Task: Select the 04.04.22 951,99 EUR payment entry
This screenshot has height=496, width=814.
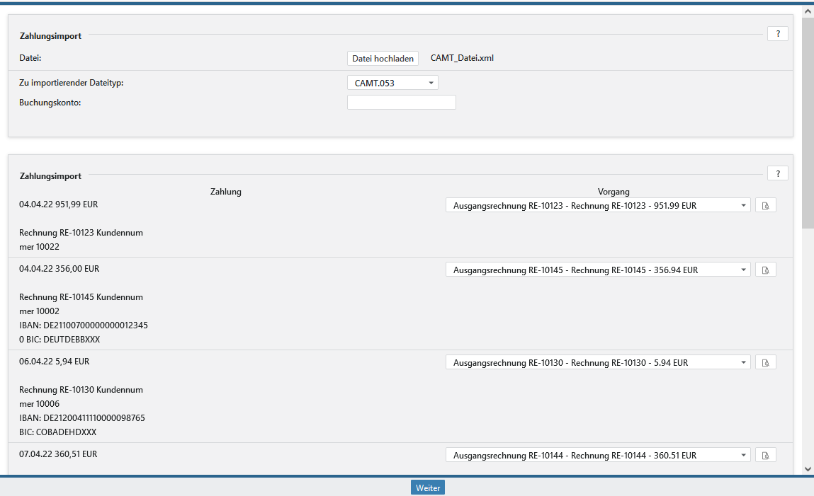Action: (59, 204)
